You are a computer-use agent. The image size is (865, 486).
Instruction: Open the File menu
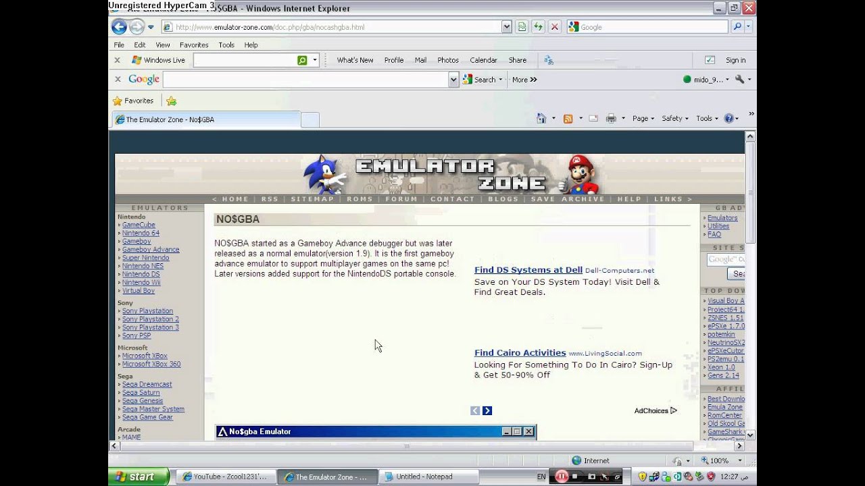tap(119, 45)
